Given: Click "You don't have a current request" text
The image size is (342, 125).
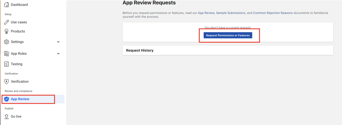Looking at the screenshot, I should [228, 28].
